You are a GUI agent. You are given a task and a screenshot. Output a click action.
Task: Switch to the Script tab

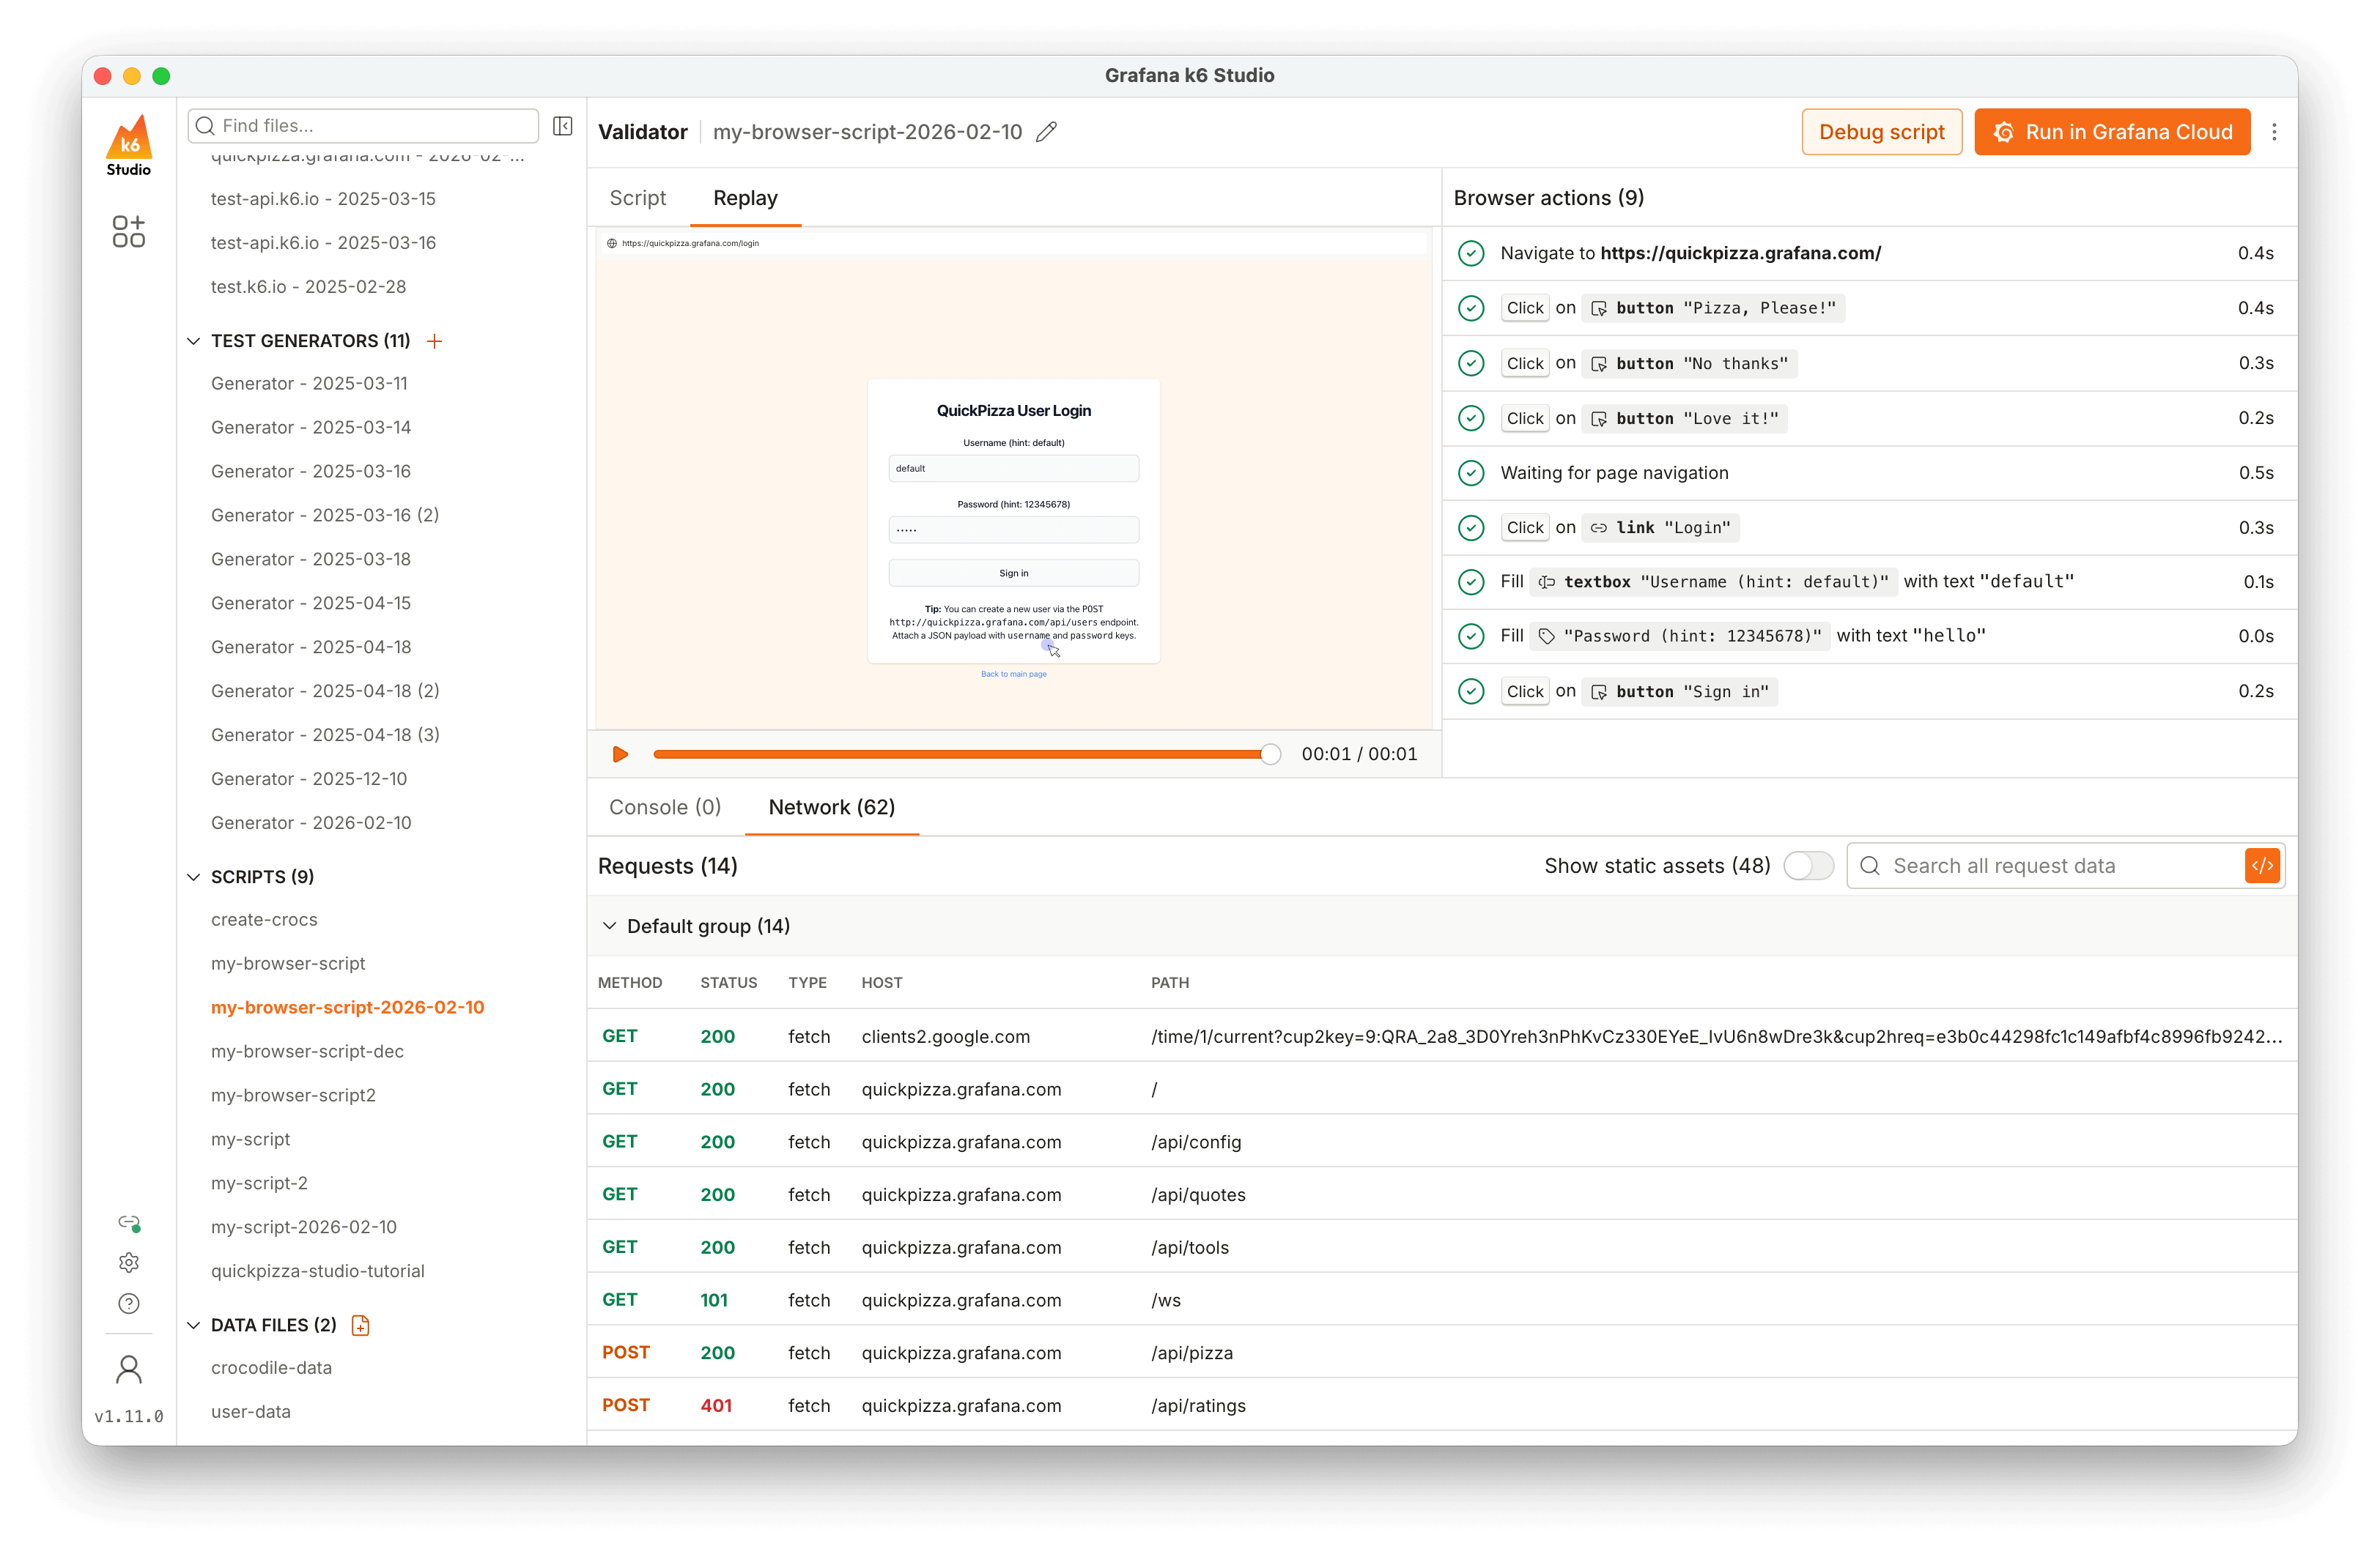tap(638, 198)
